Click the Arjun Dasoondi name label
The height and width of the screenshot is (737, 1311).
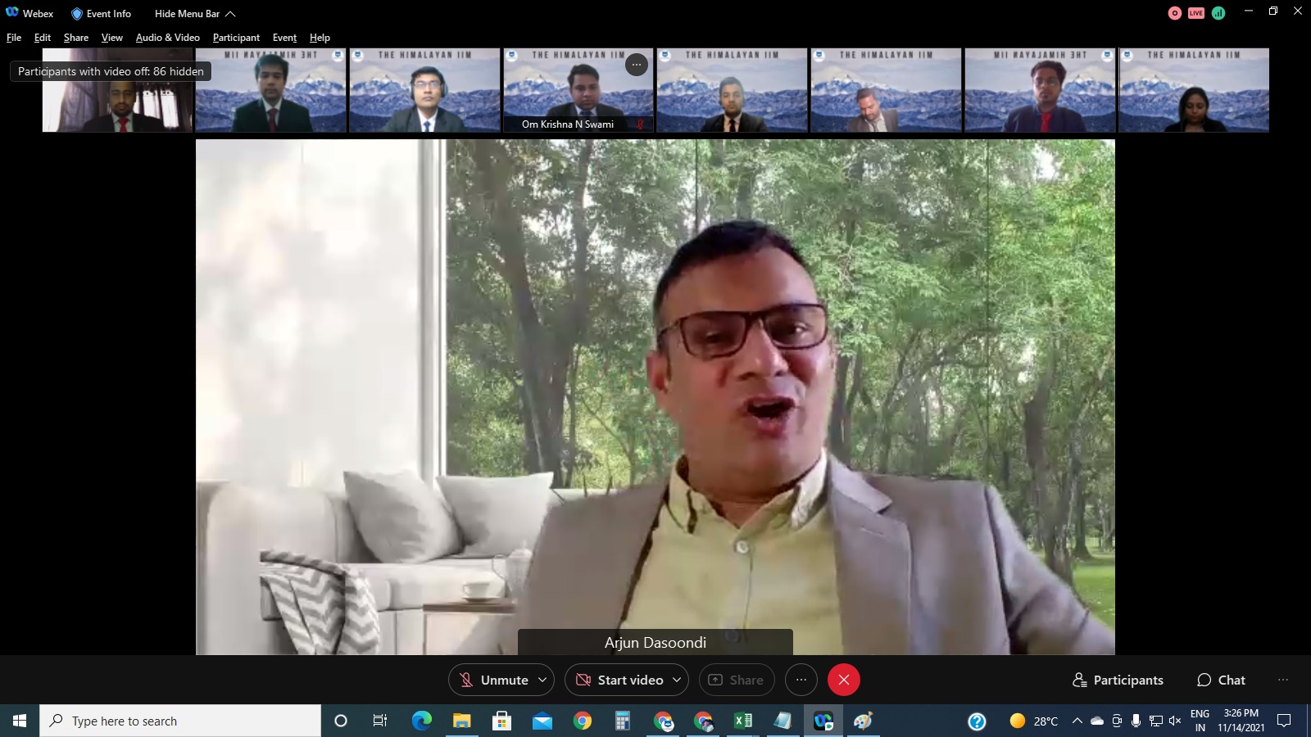pyautogui.click(x=655, y=643)
